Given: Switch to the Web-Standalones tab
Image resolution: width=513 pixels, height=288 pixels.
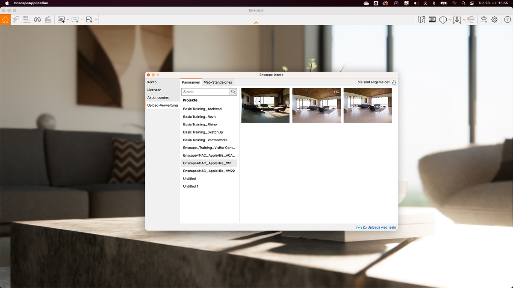Looking at the screenshot, I should (218, 82).
